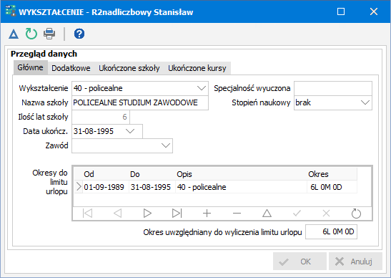Open the Stopień naukowy dropdown
This screenshot has width=391, height=278.
click(x=365, y=102)
